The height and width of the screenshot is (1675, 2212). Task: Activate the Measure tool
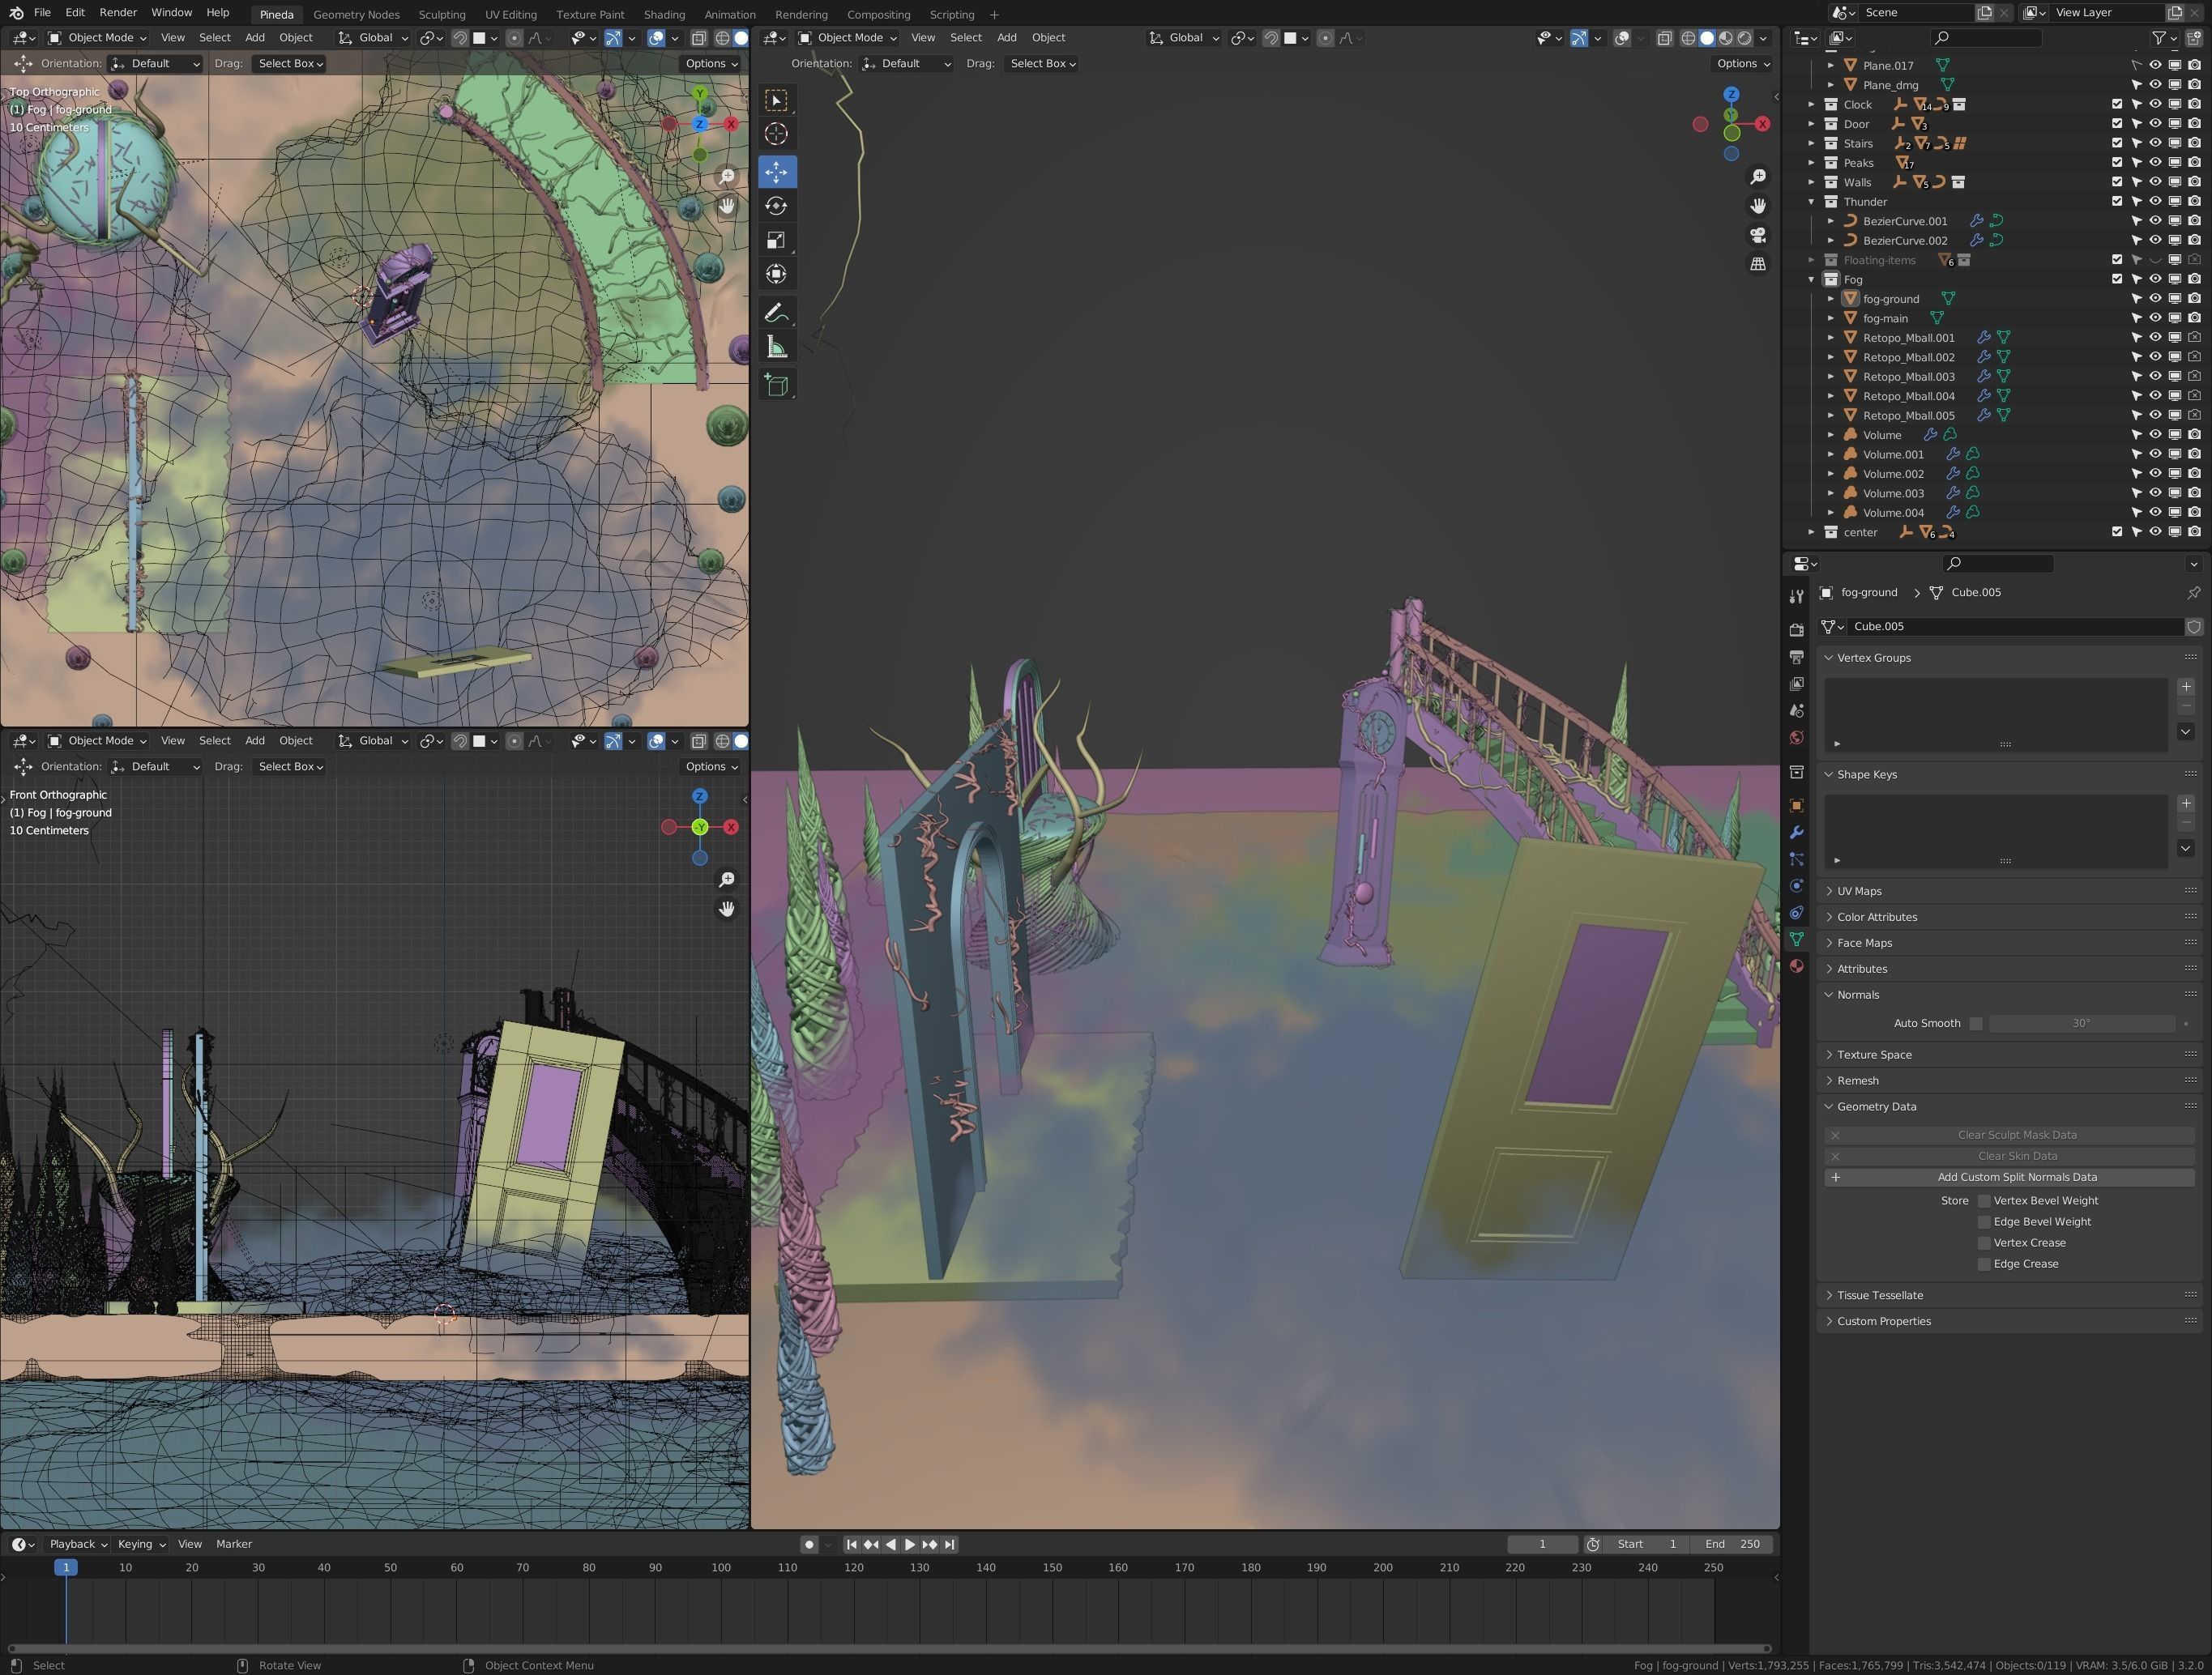pos(776,347)
